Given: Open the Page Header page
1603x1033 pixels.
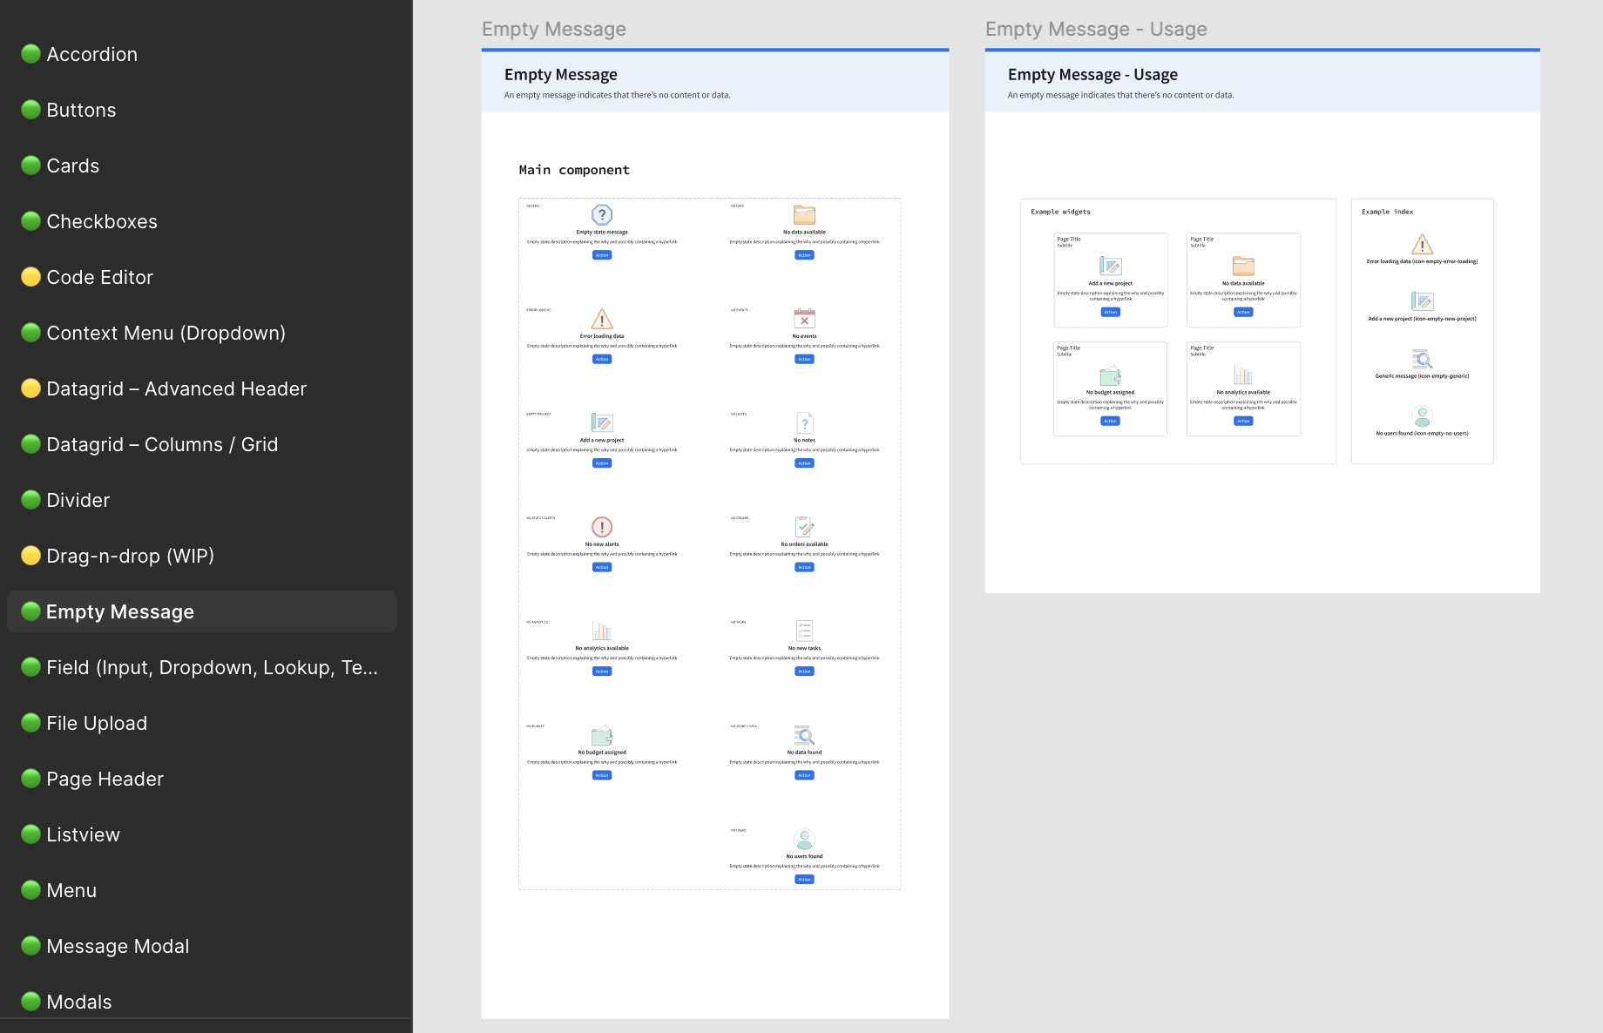Looking at the screenshot, I should pyautogui.click(x=202, y=779).
